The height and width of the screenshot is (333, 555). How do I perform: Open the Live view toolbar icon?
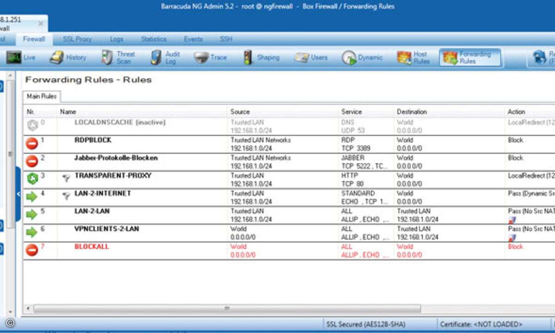14,57
